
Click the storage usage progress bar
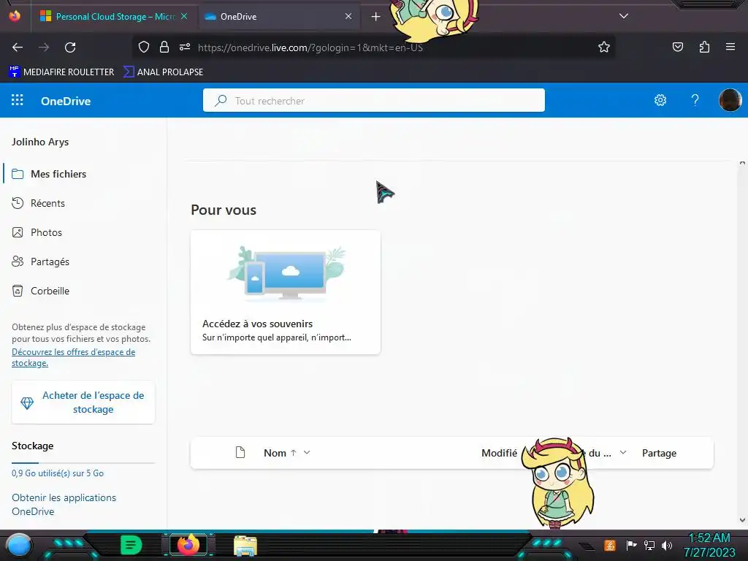(83, 462)
